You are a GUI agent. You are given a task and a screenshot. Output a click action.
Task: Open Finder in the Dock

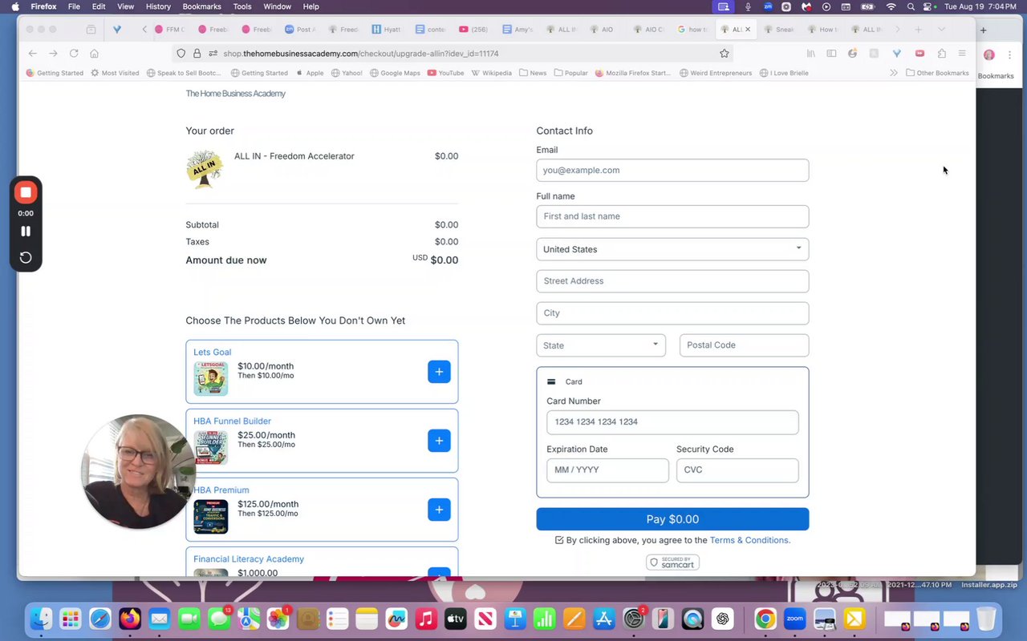(x=41, y=619)
